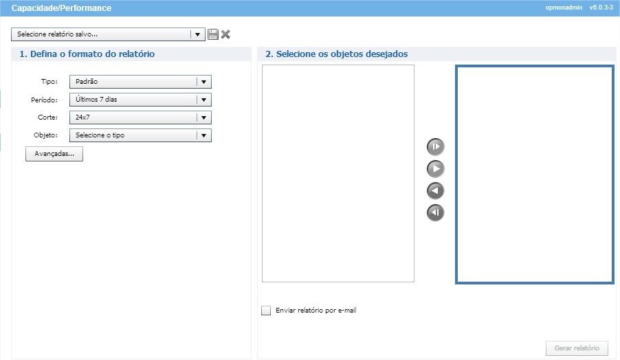Open the Período dropdown showing Últimos 7 dias

click(x=203, y=100)
